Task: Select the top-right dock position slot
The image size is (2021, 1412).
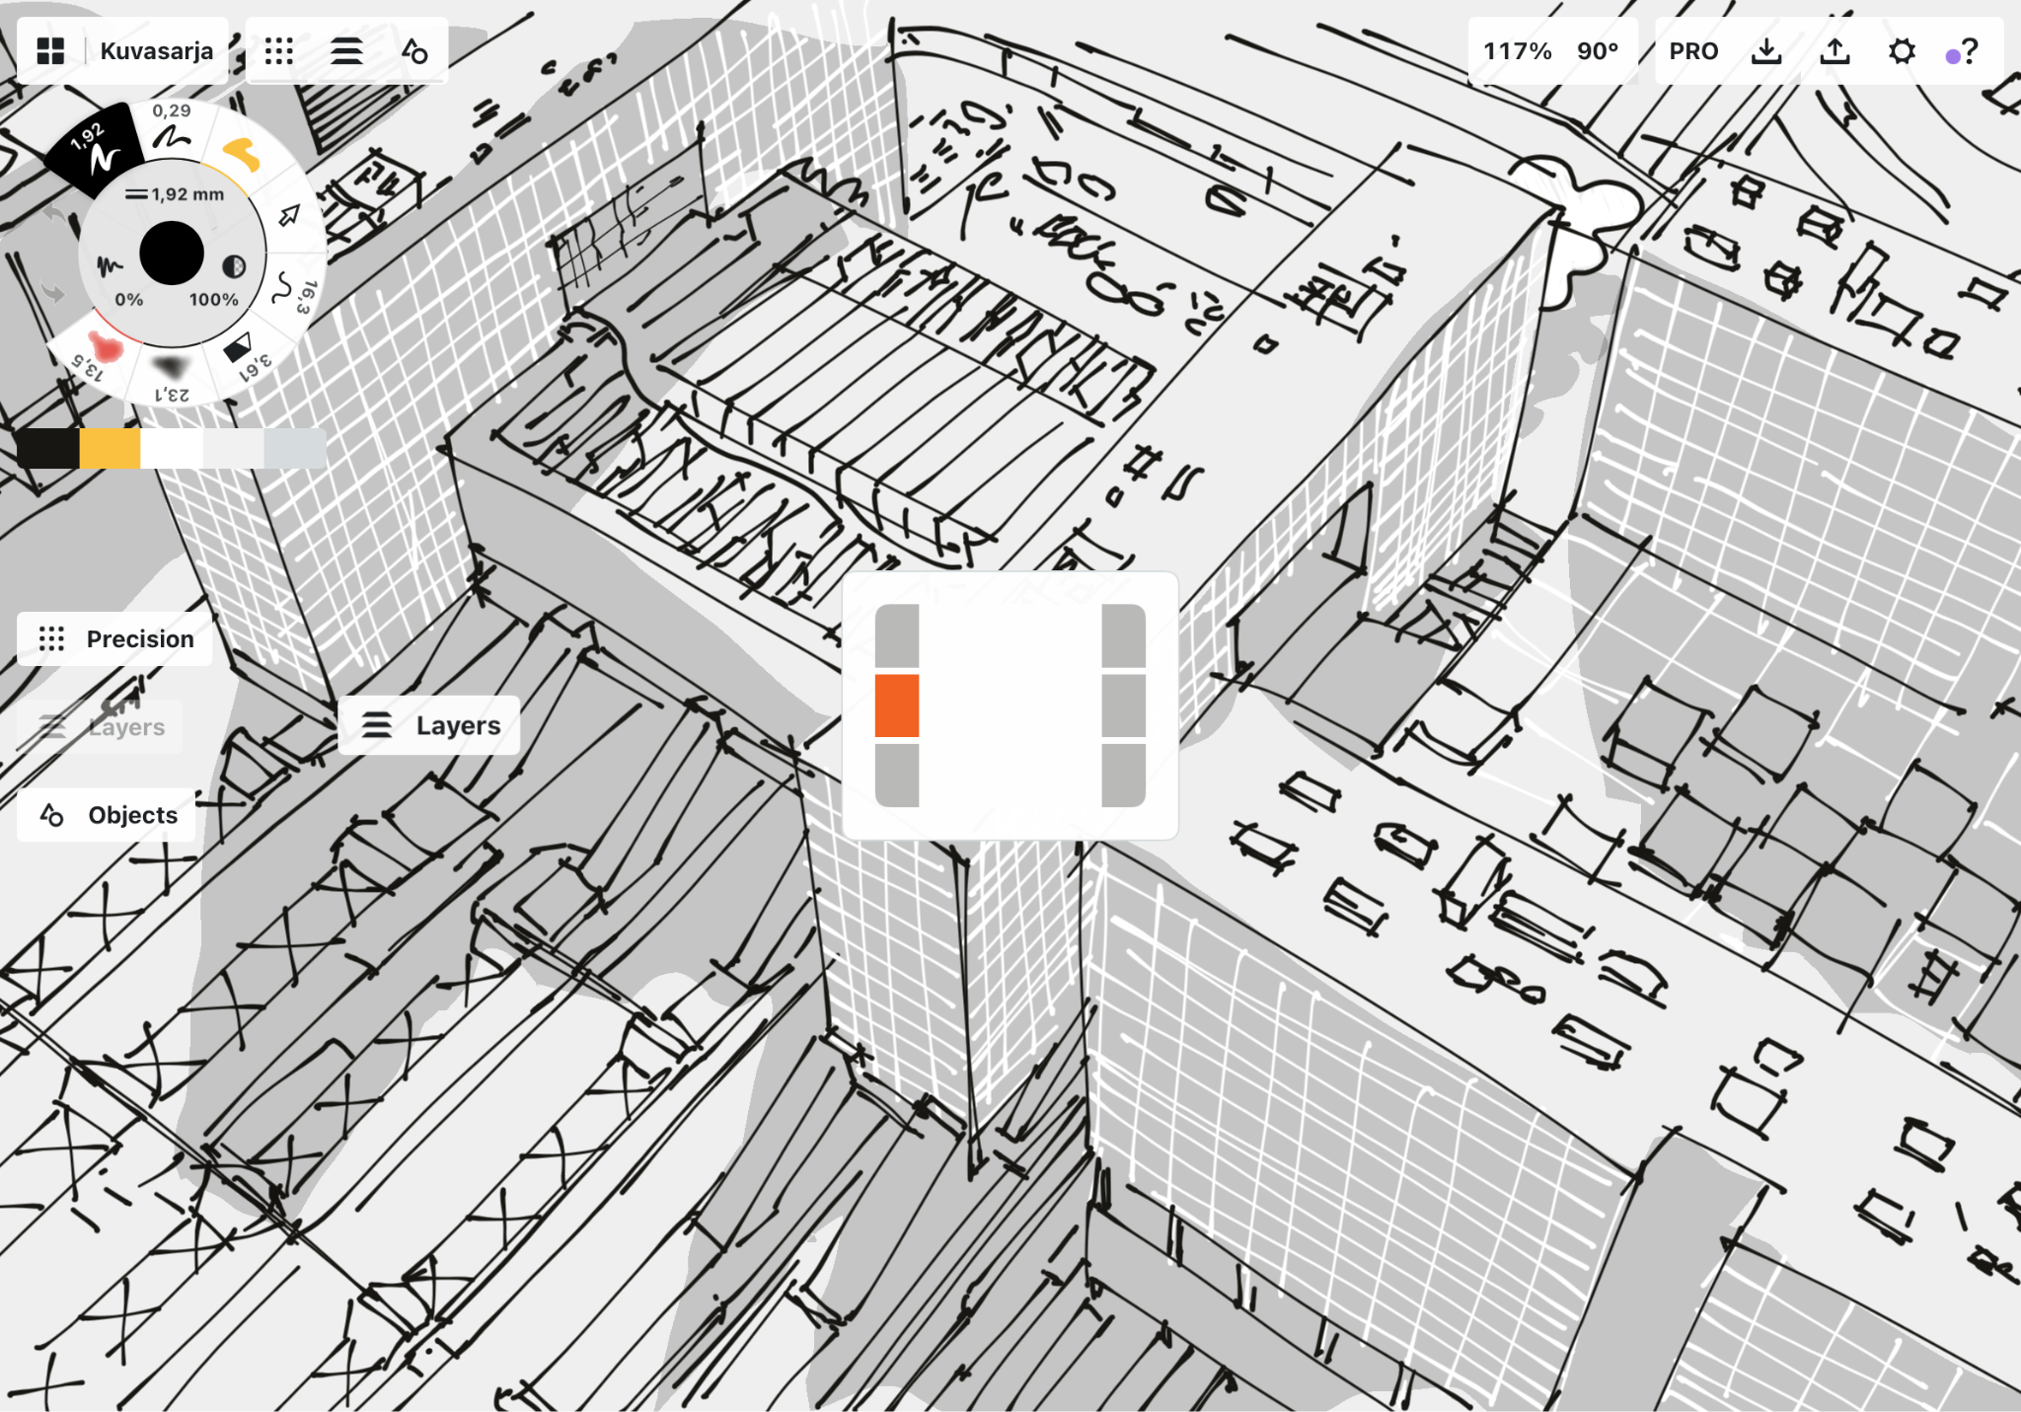Action: tap(1123, 635)
